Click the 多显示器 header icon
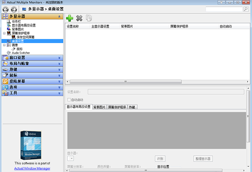This screenshot has width=252, height=172. click(5, 16)
